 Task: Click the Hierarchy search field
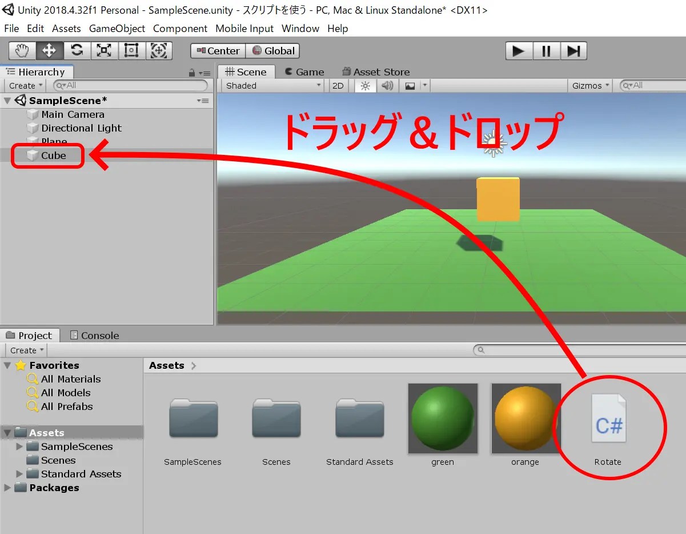[130, 86]
